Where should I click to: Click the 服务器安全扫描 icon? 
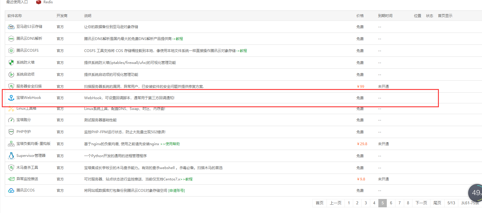coord(11,86)
